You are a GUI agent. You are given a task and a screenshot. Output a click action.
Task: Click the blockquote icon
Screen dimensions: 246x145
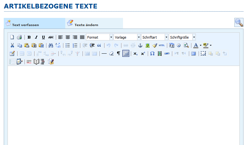coord(99,46)
